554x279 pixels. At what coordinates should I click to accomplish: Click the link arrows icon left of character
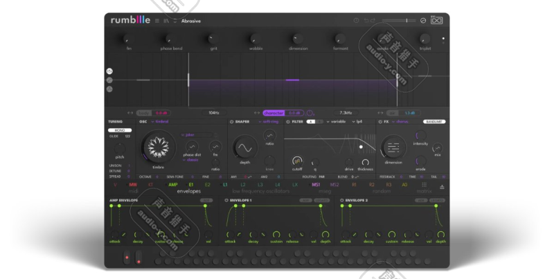pos(257,113)
